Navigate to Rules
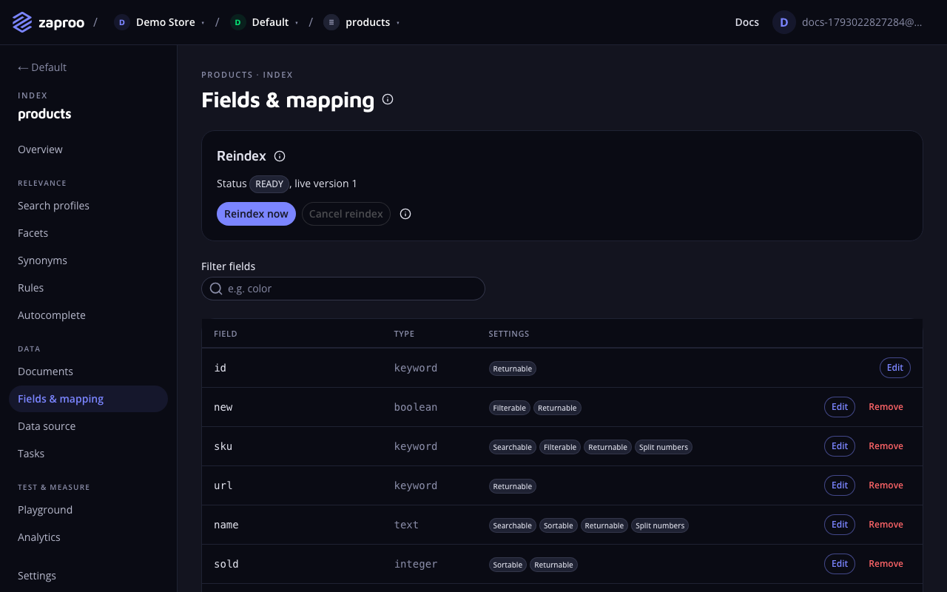947x592 pixels. (88, 288)
